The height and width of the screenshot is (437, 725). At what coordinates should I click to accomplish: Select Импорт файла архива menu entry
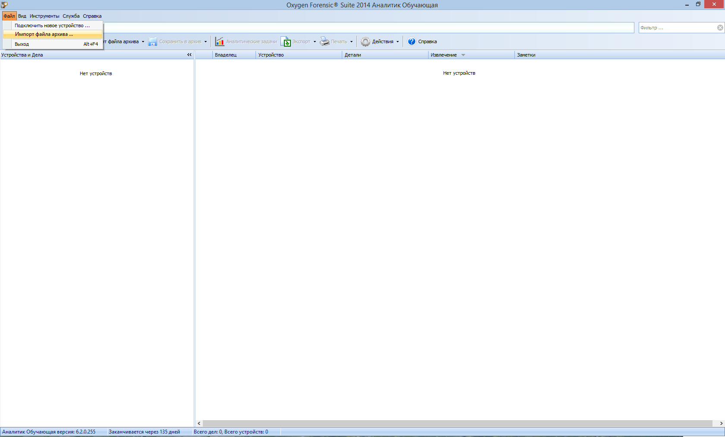coord(52,34)
